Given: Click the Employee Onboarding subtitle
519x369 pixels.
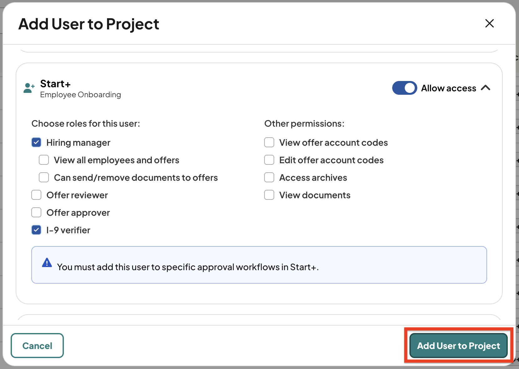Looking at the screenshot, I should tap(80, 95).
